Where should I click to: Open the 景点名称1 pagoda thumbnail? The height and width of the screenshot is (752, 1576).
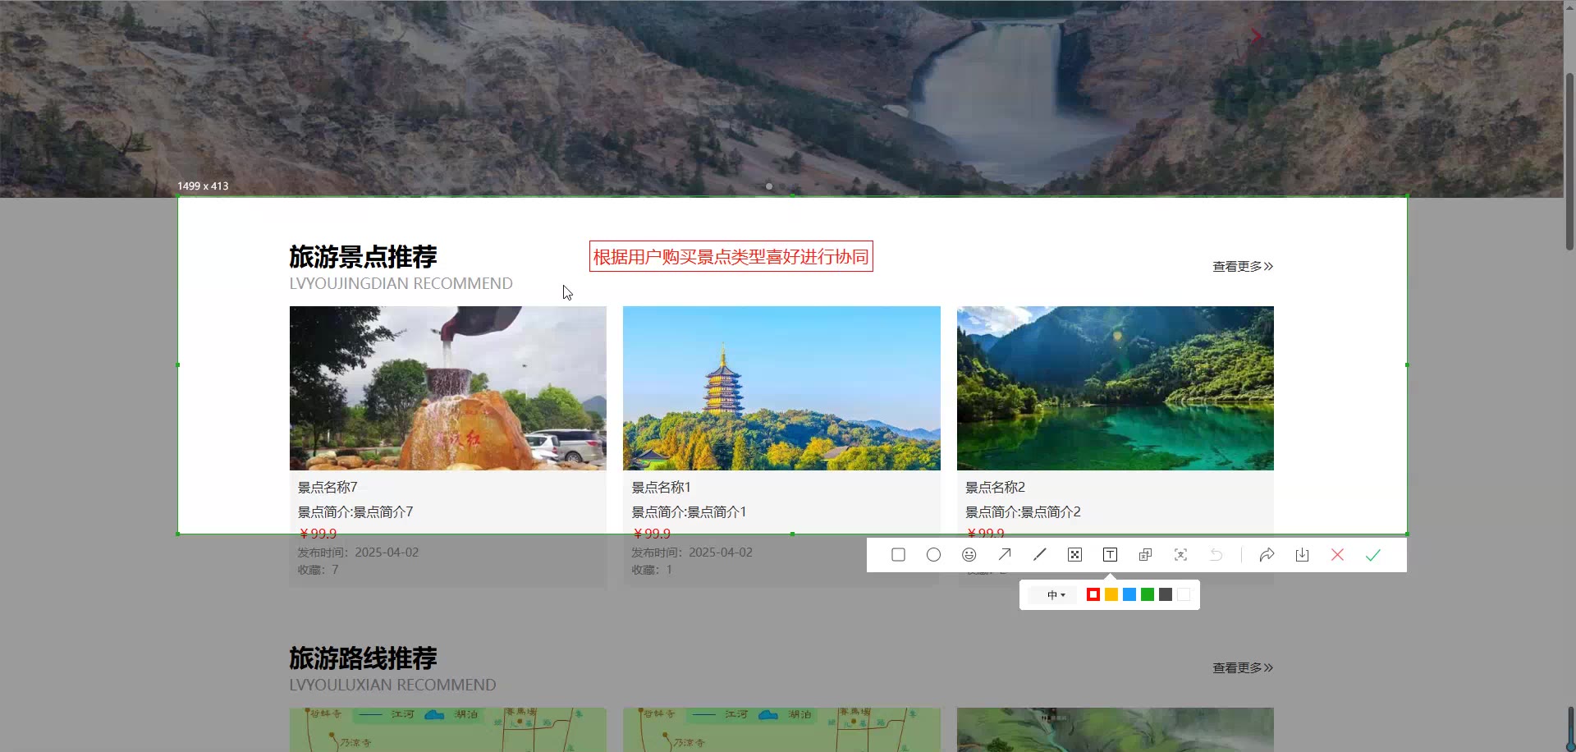point(781,388)
